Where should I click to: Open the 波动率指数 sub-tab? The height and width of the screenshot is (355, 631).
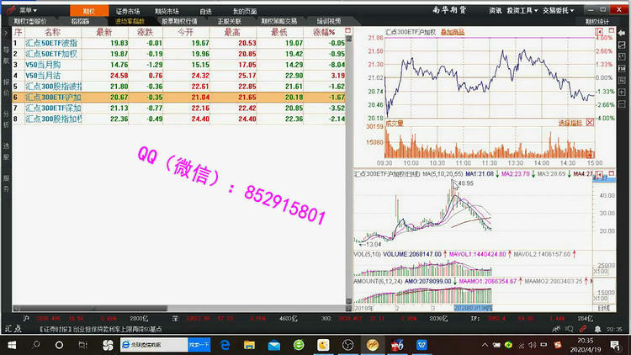(x=129, y=21)
